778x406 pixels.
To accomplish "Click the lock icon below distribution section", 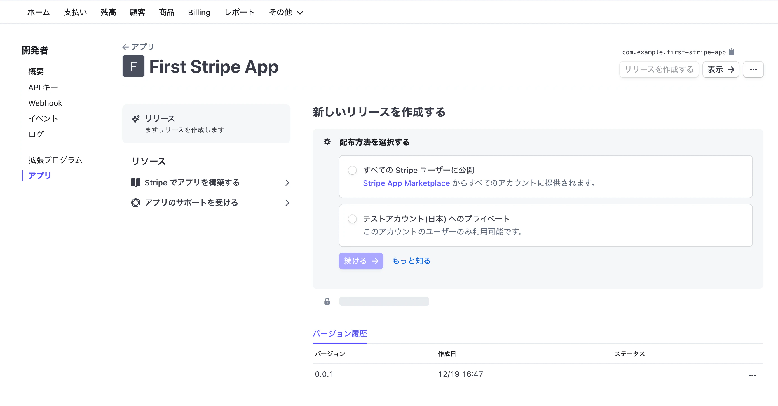I will tap(327, 301).
